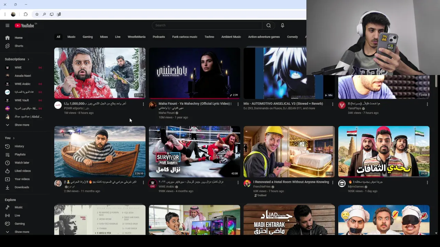
Task: Select the Techno filter chip
Action: 209,37
